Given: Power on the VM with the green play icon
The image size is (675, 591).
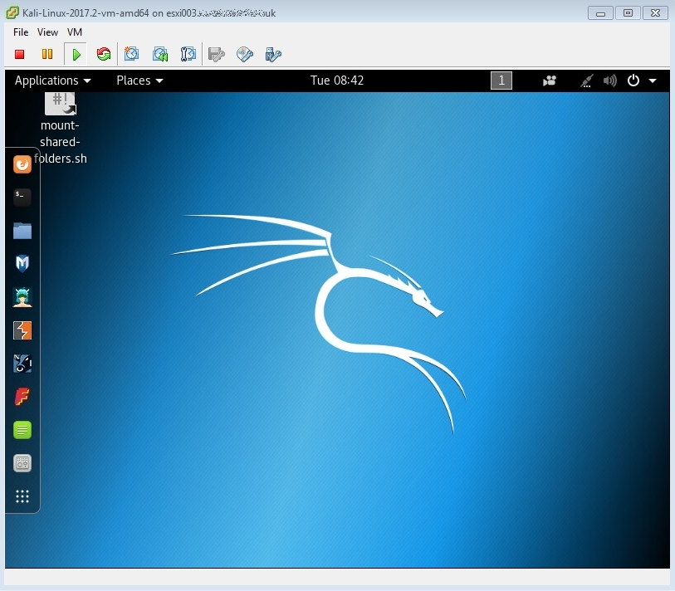Looking at the screenshot, I should [x=76, y=54].
